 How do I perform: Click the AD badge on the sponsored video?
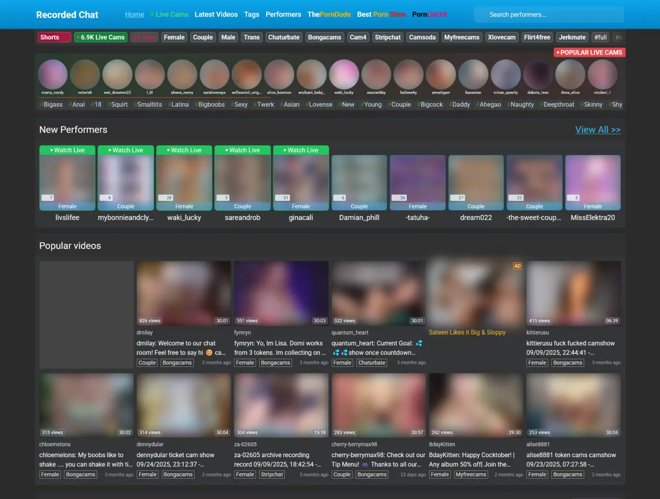517,266
